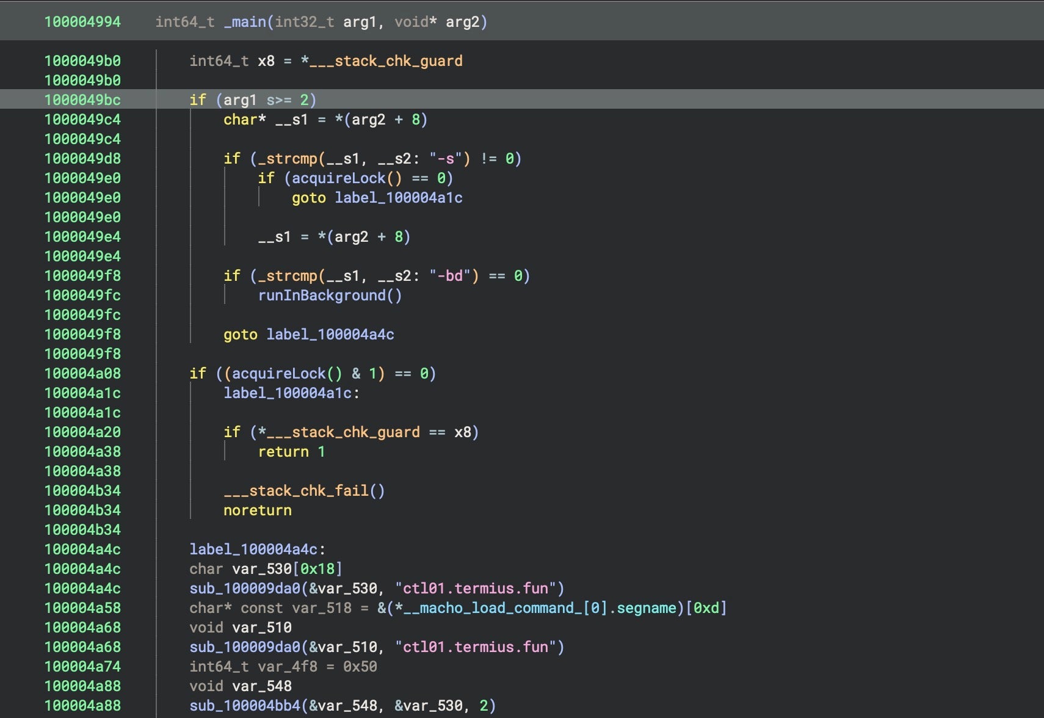Navigate to sub_100004bb4 function call

pos(244,706)
